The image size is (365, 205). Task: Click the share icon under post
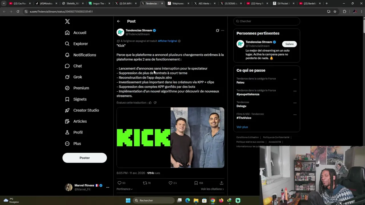pyautogui.click(x=222, y=183)
